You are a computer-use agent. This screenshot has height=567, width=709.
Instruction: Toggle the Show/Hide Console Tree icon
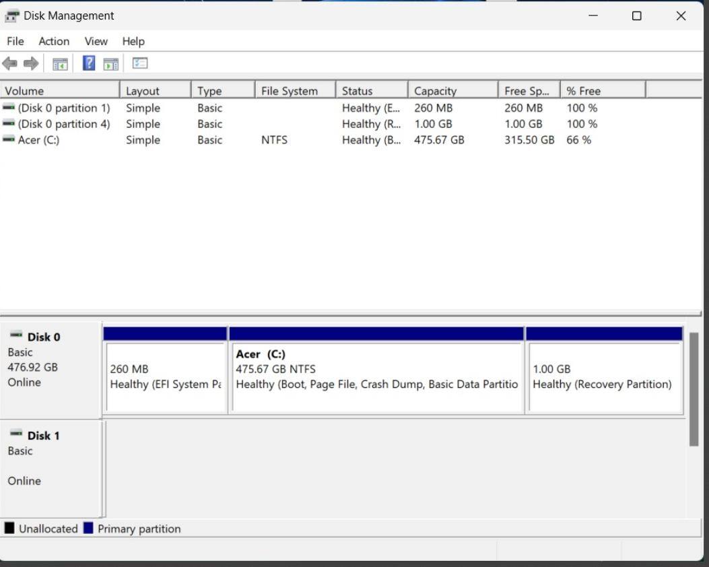click(61, 63)
